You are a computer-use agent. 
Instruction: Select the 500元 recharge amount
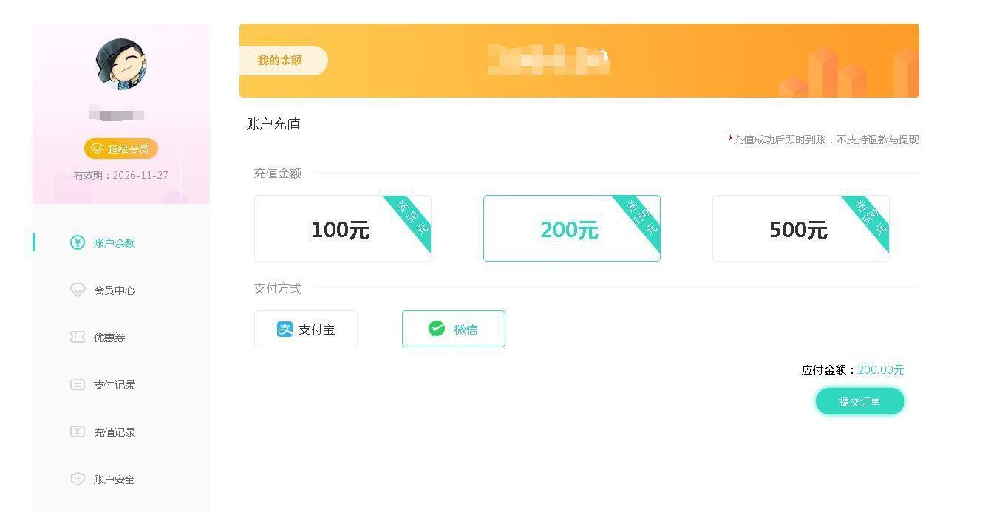pos(801,228)
